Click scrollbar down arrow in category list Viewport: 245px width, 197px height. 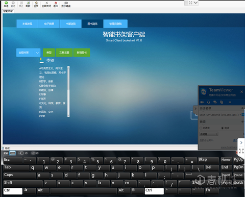click(x=68, y=116)
